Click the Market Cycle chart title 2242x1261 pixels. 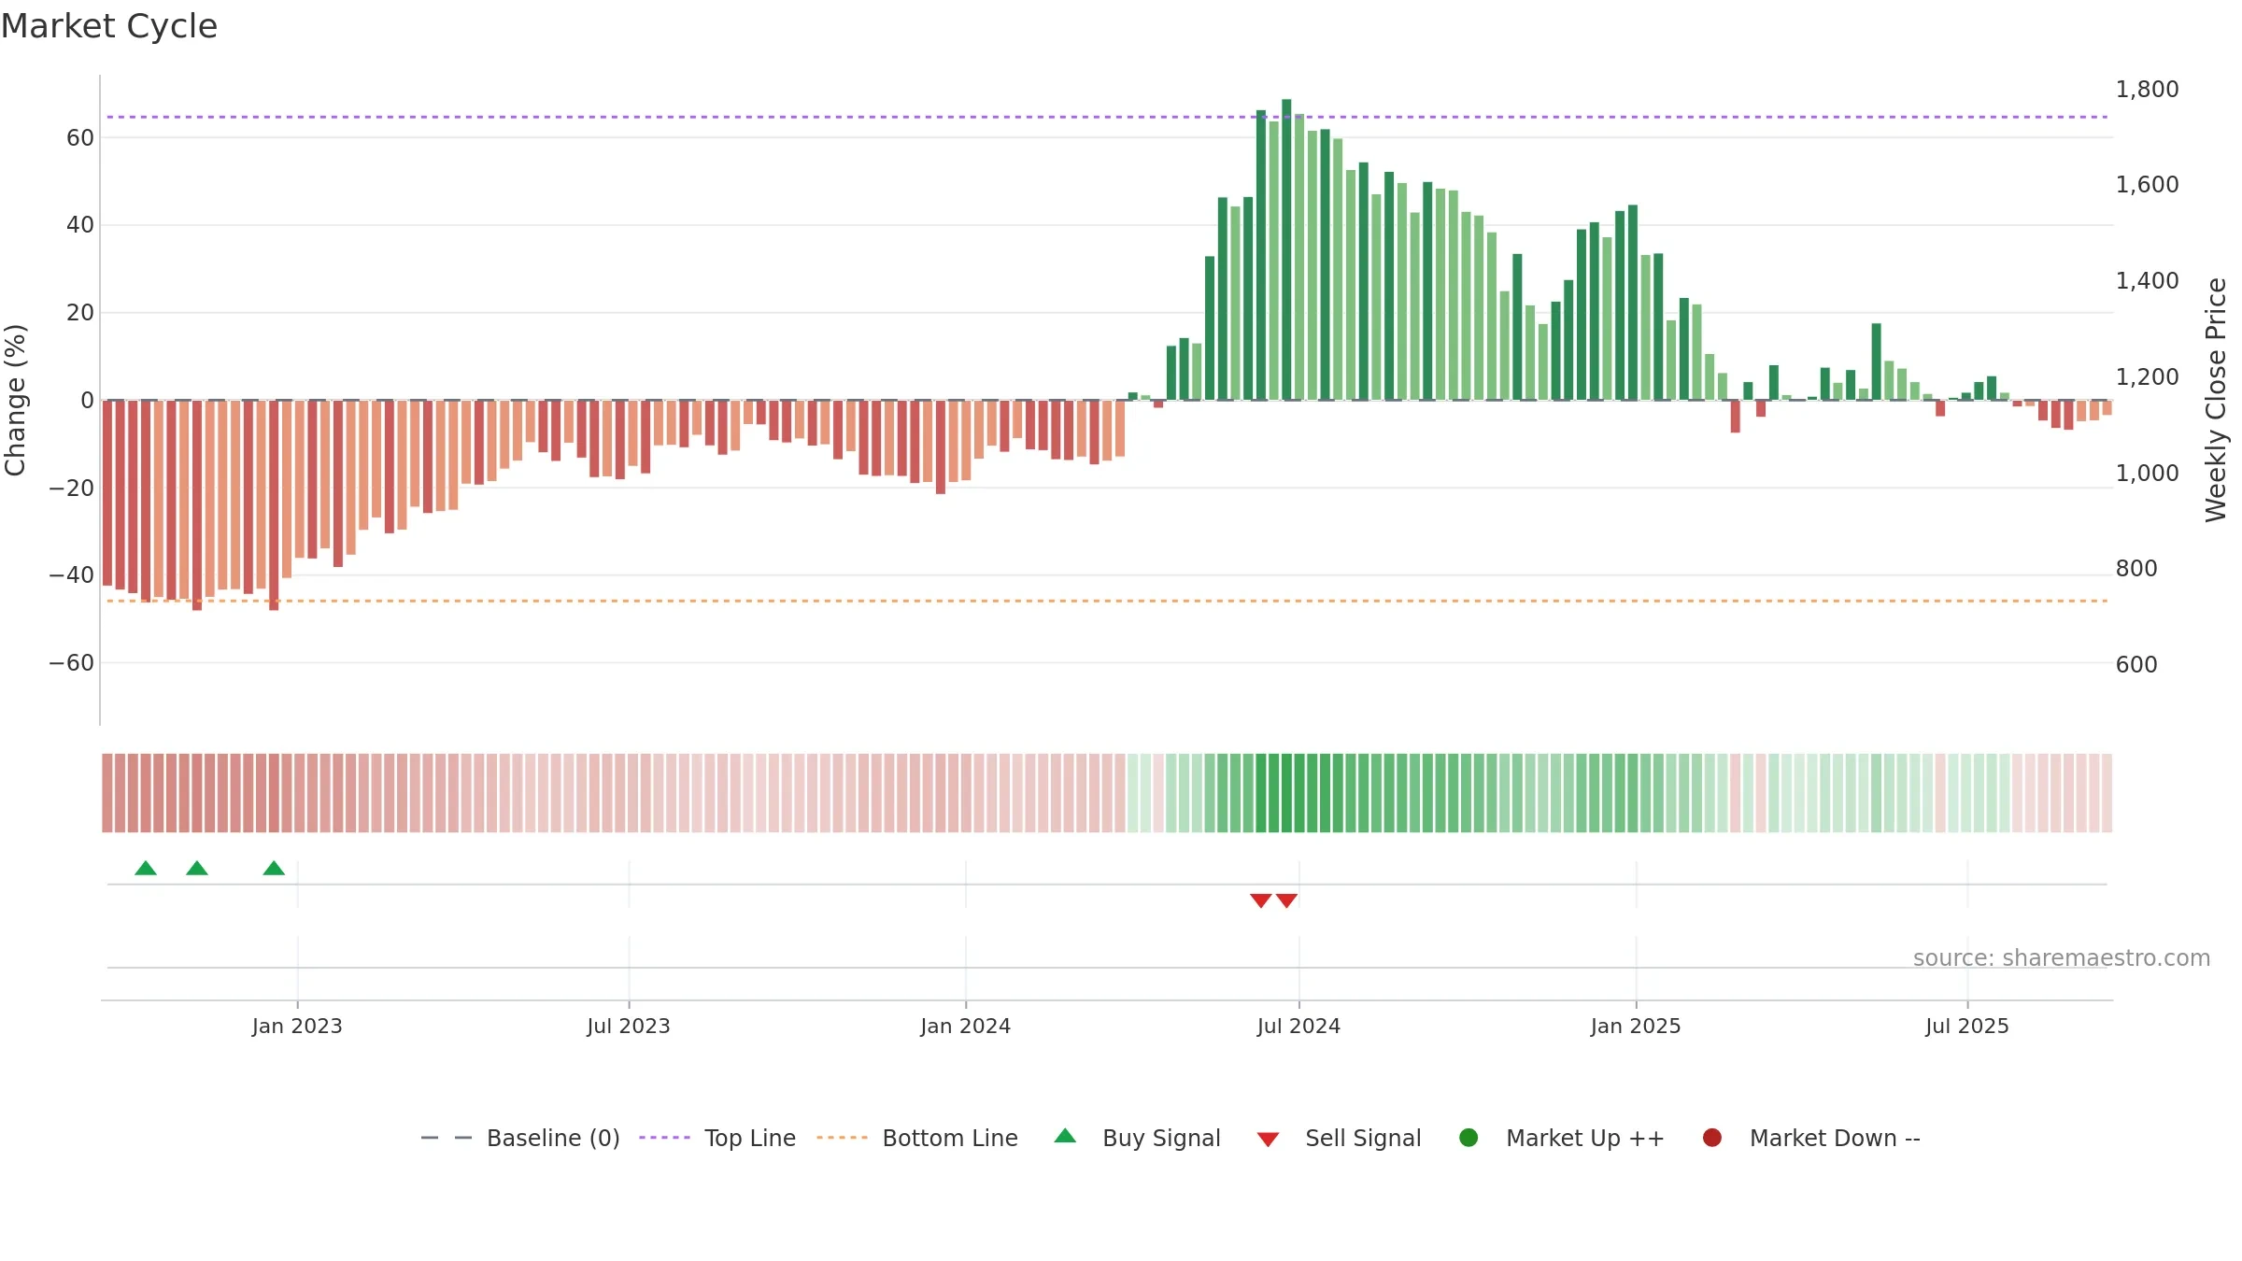point(109,26)
